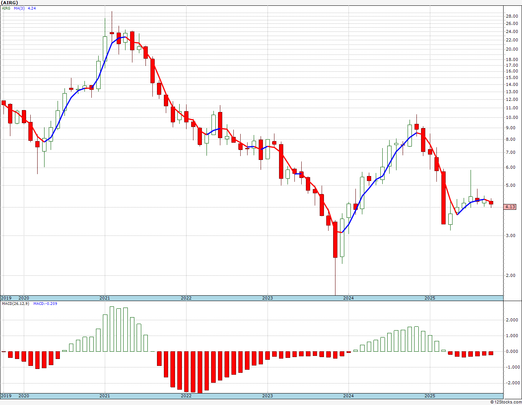Click the 16.00 price axis label
The height and width of the screenshot is (405, 522).
512,71
